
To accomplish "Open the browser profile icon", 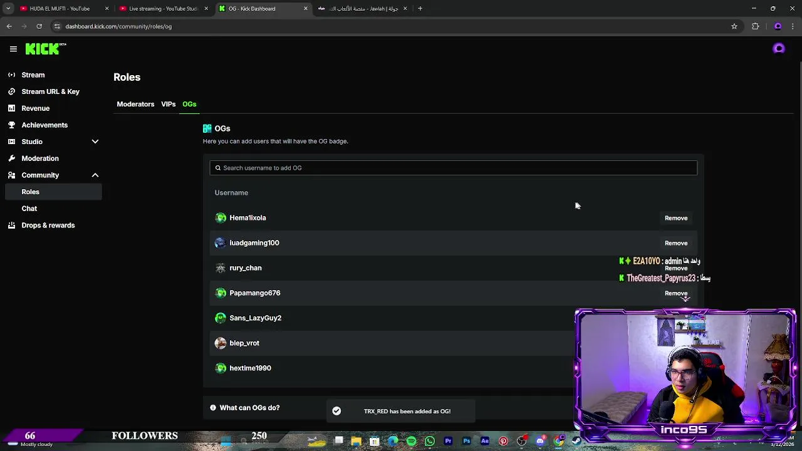I will [778, 26].
